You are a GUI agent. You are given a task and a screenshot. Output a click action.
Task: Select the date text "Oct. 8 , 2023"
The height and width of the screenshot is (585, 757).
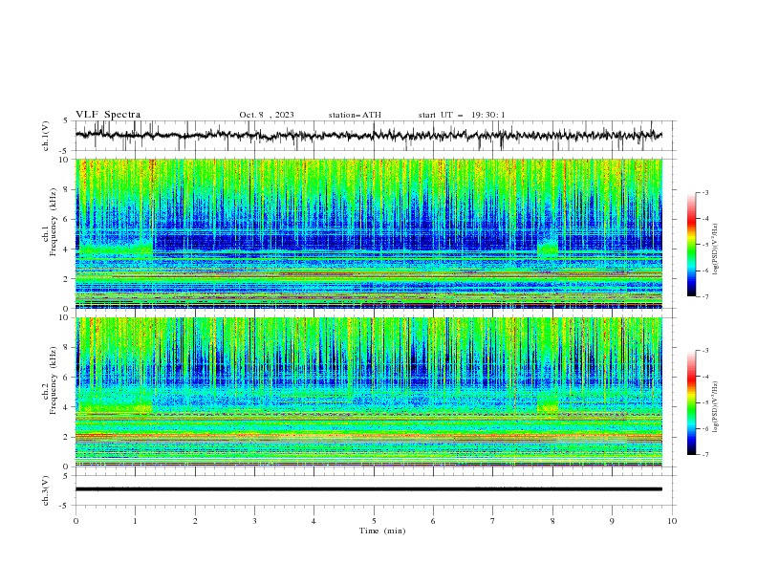[x=267, y=115]
